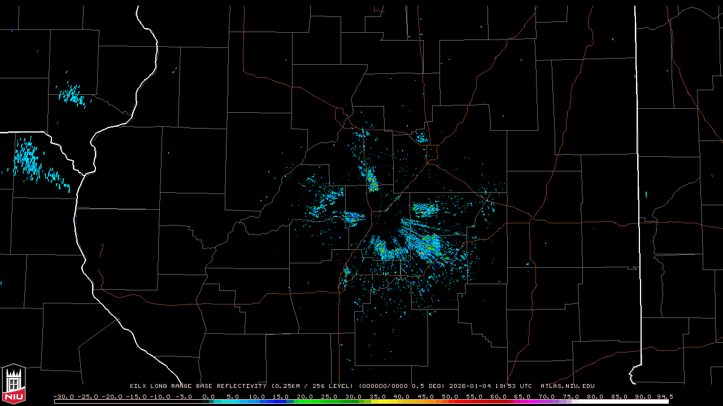Click the 65.0 dBZ scale label

[522, 396]
